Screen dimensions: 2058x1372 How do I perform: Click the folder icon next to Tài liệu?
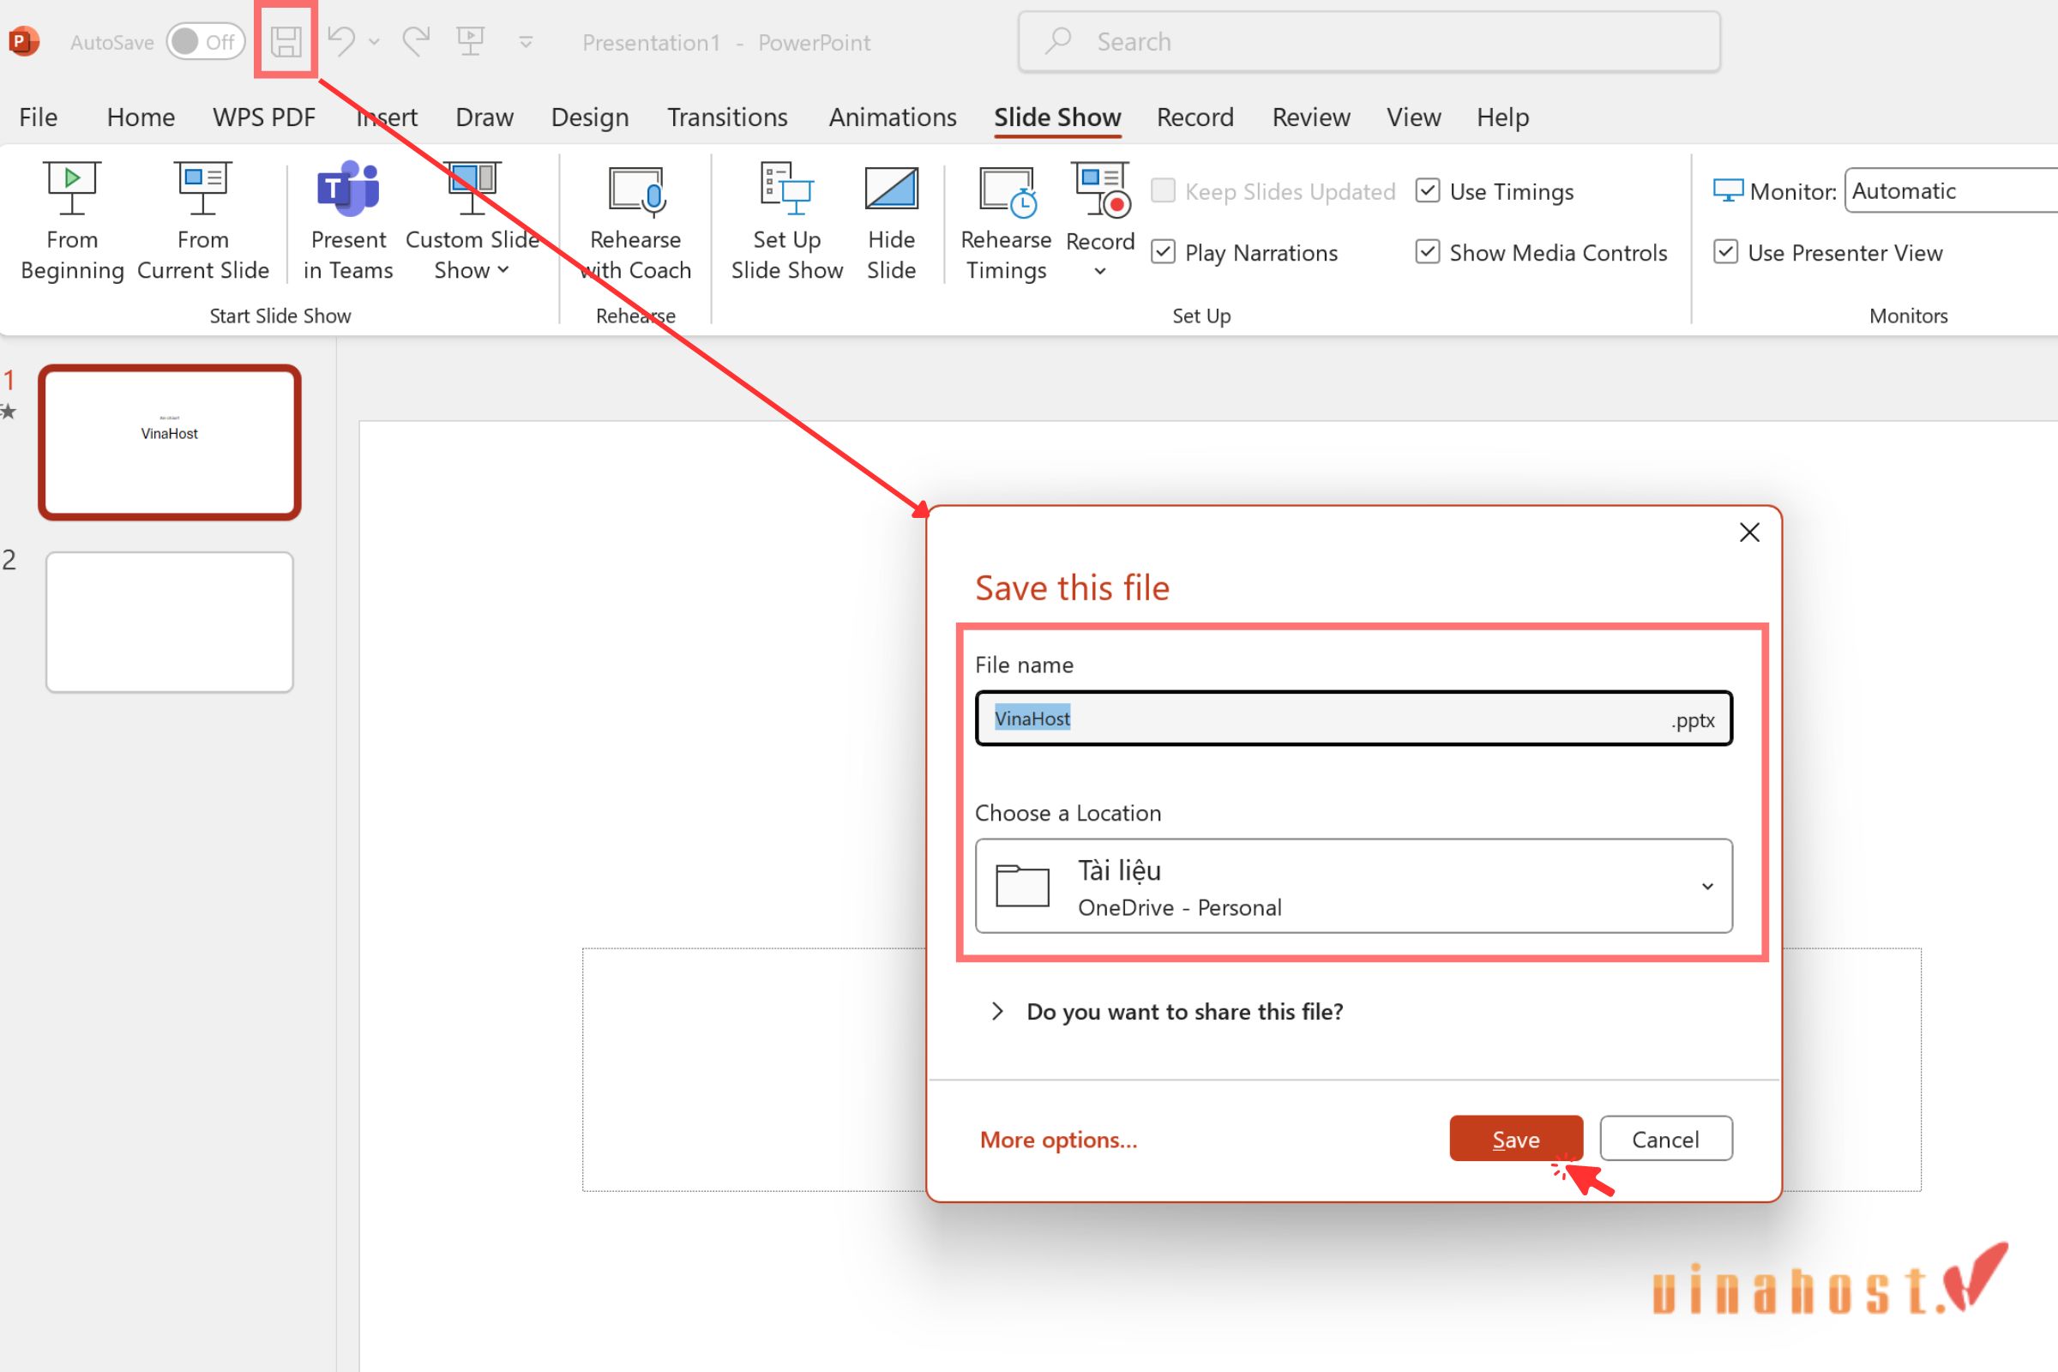(x=1022, y=887)
